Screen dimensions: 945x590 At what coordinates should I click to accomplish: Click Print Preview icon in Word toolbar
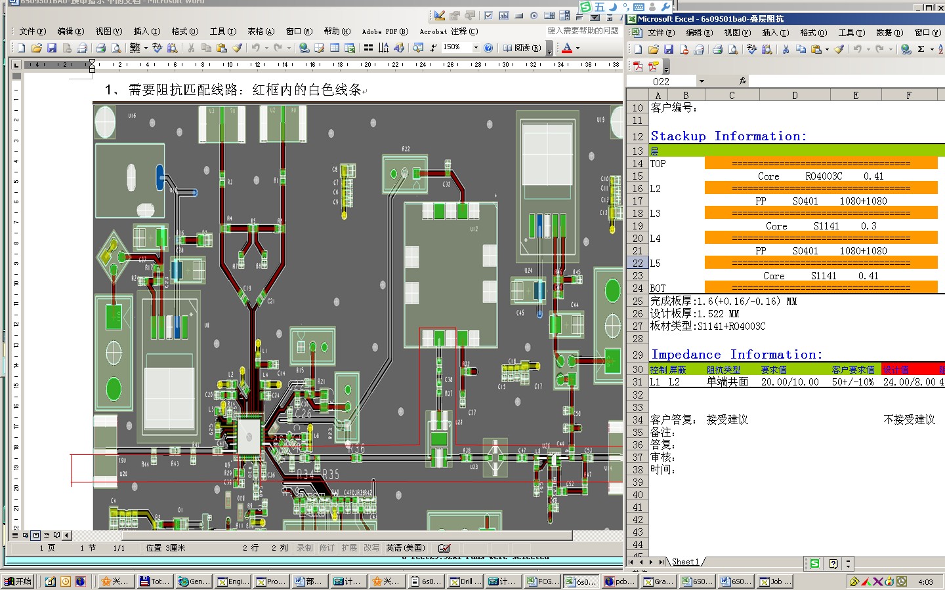pyautogui.click(x=116, y=48)
